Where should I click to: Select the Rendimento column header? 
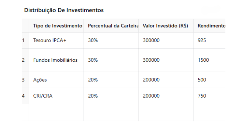(211, 26)
